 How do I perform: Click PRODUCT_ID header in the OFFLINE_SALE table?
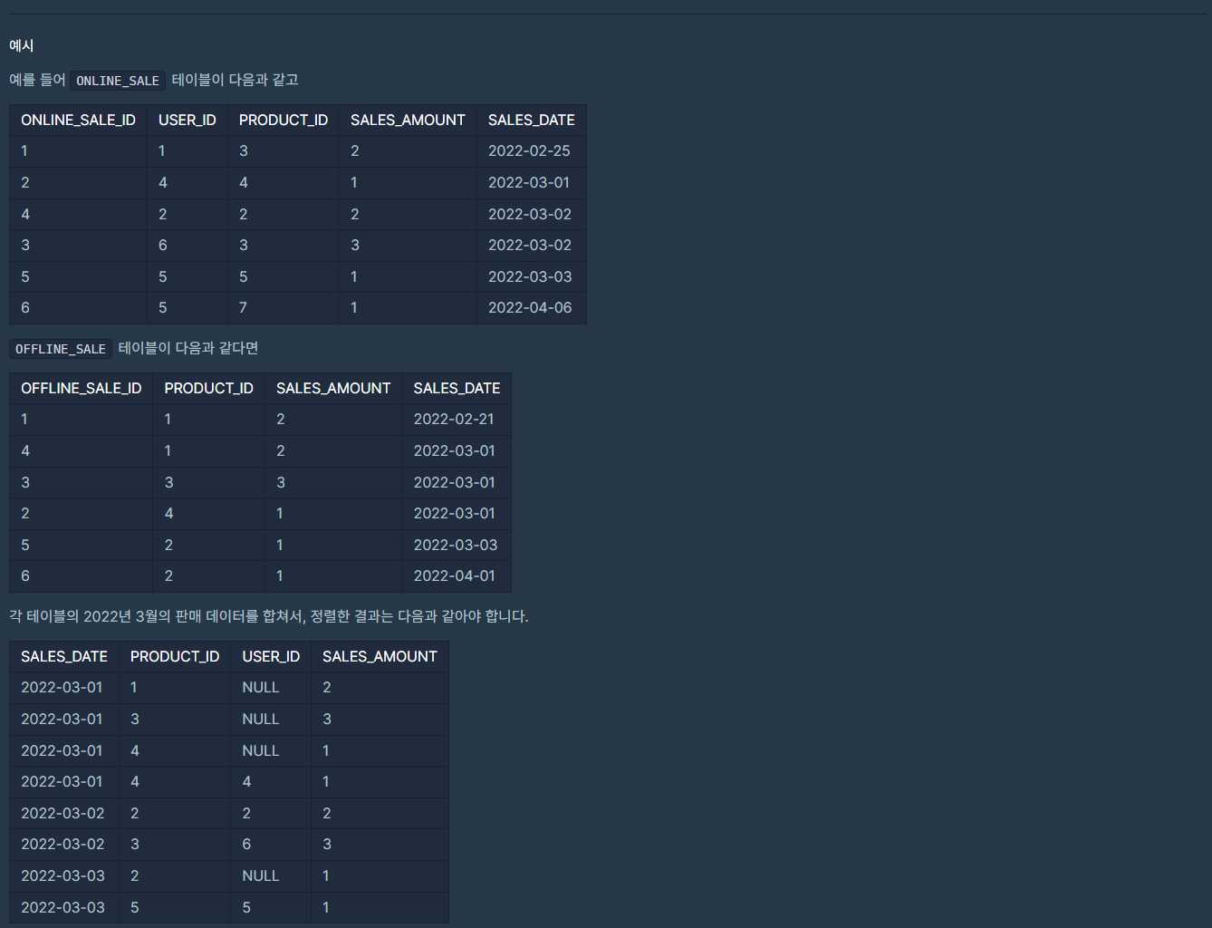pyautogui.click(x=208, y=388)
